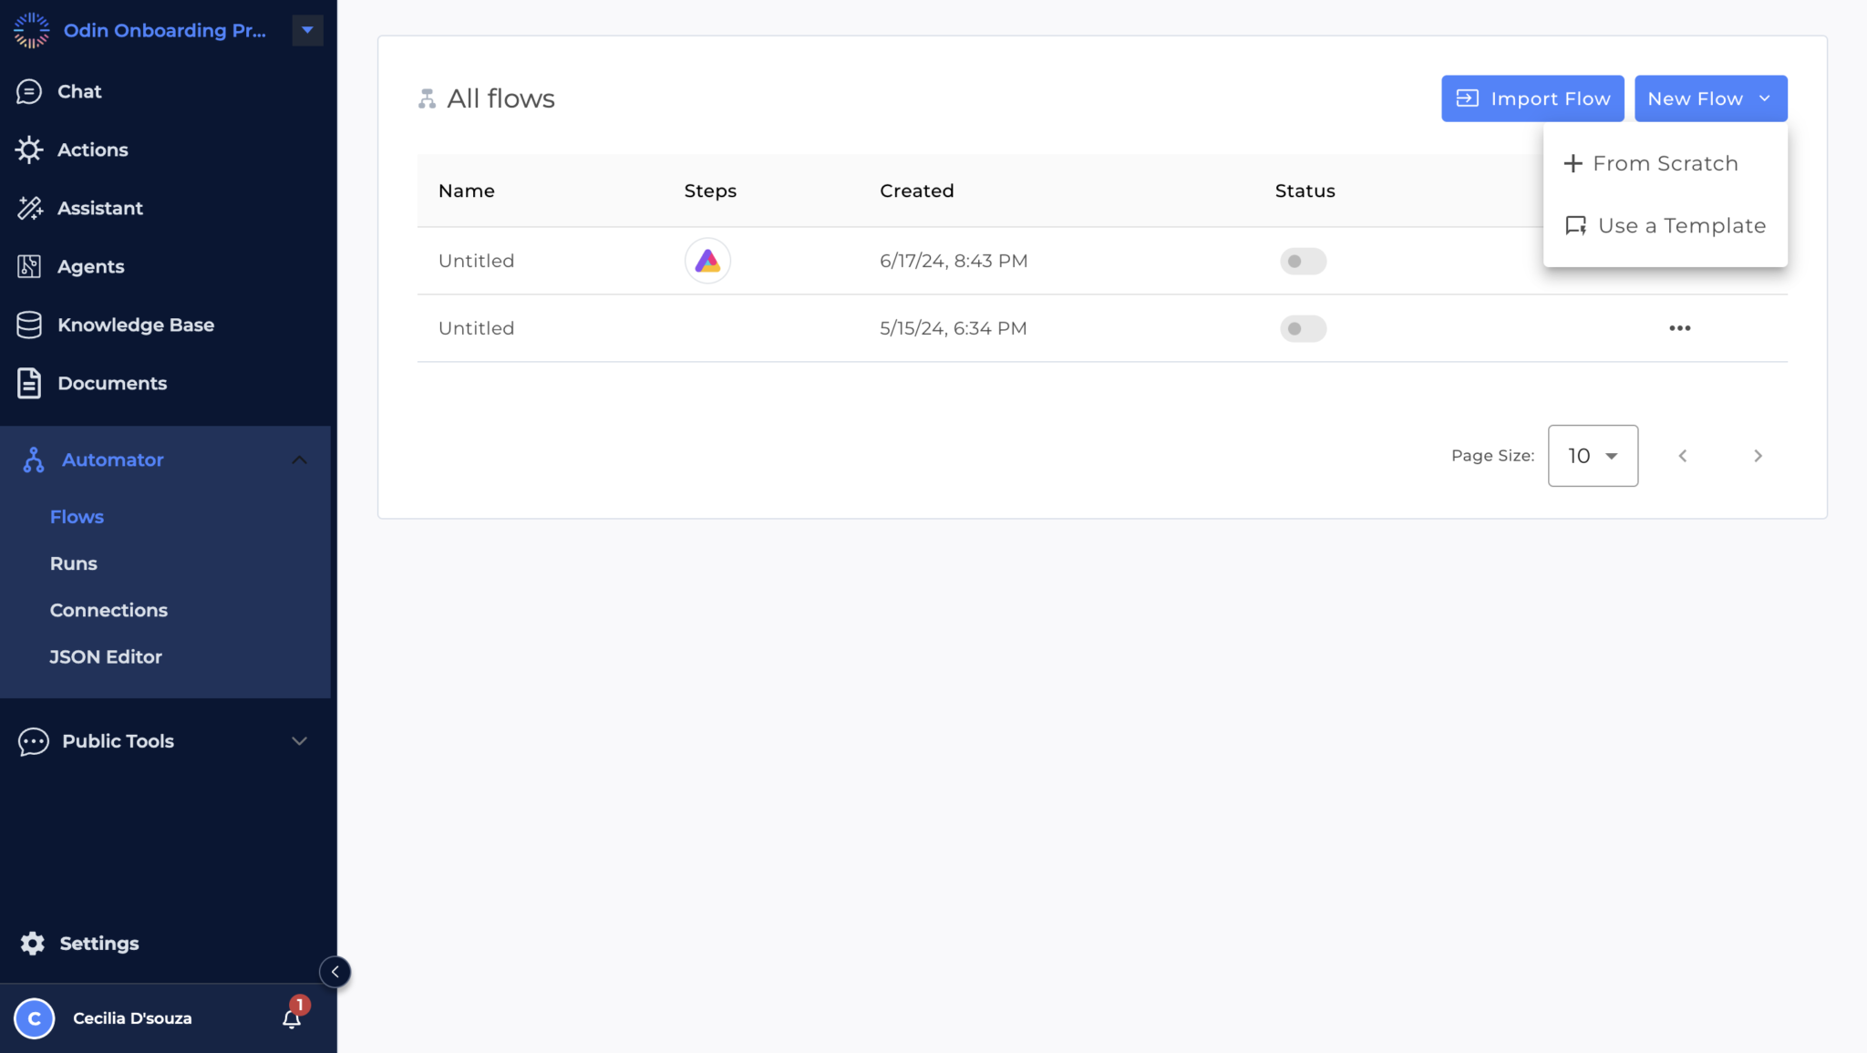Select the Documents icon
1867x1053 pixels.
click(29, 383)
